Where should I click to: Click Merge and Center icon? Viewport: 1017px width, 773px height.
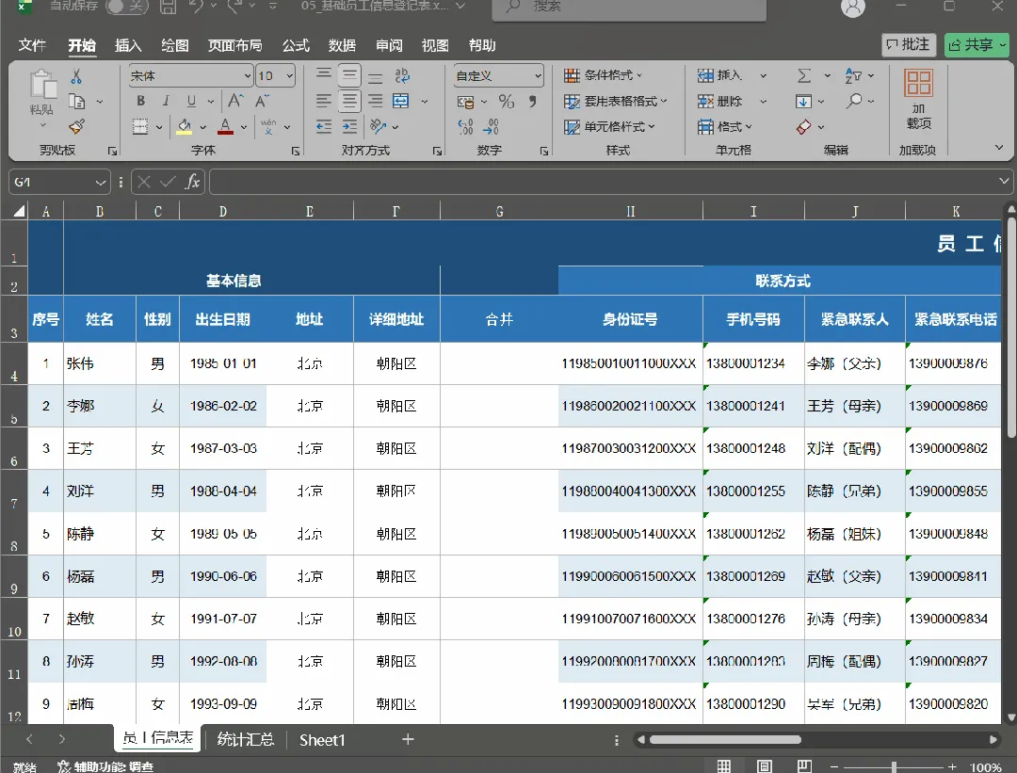click(401, 101)
